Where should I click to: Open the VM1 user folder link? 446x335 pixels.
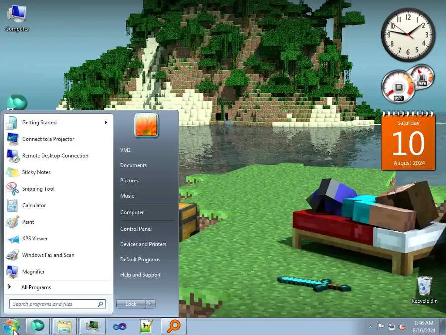[x=125, y=150]
